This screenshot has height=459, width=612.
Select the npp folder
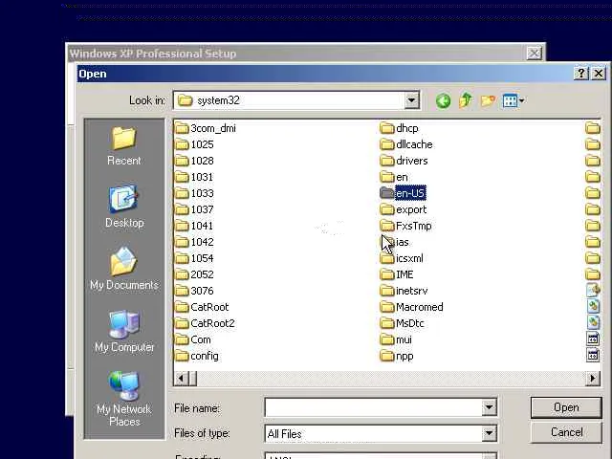[397, 356]
